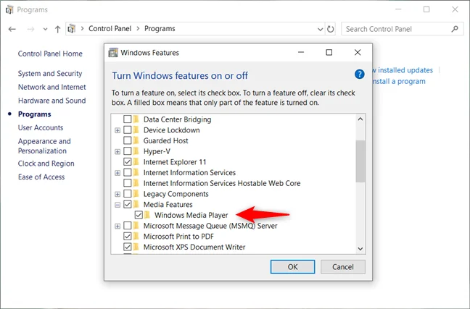The height and width of the screenshot is (309, 470).
Task: Click folder icon beside Microsoft Print to PDF
Action: pos(136,236)
